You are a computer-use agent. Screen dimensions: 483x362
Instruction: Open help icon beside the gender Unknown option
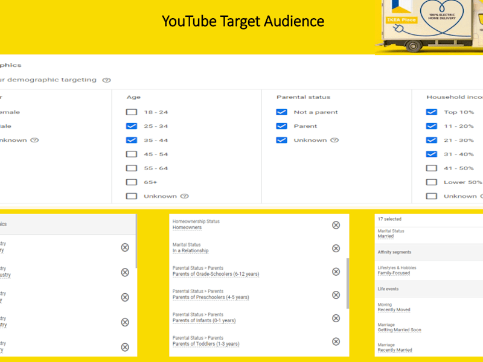tap(34, 140)
